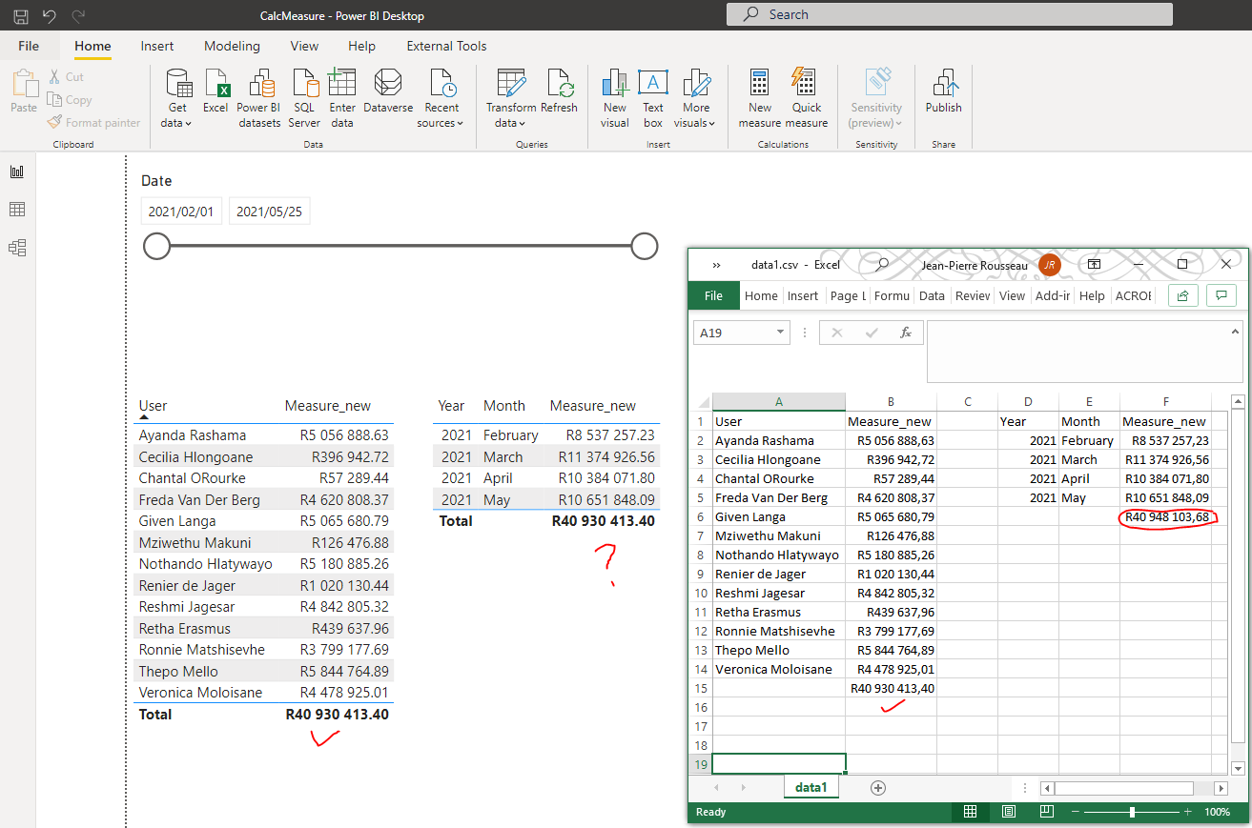The image size is (1252, 828).
Task: Open the Transform data dropdown
Action: [x=511, y=99]
